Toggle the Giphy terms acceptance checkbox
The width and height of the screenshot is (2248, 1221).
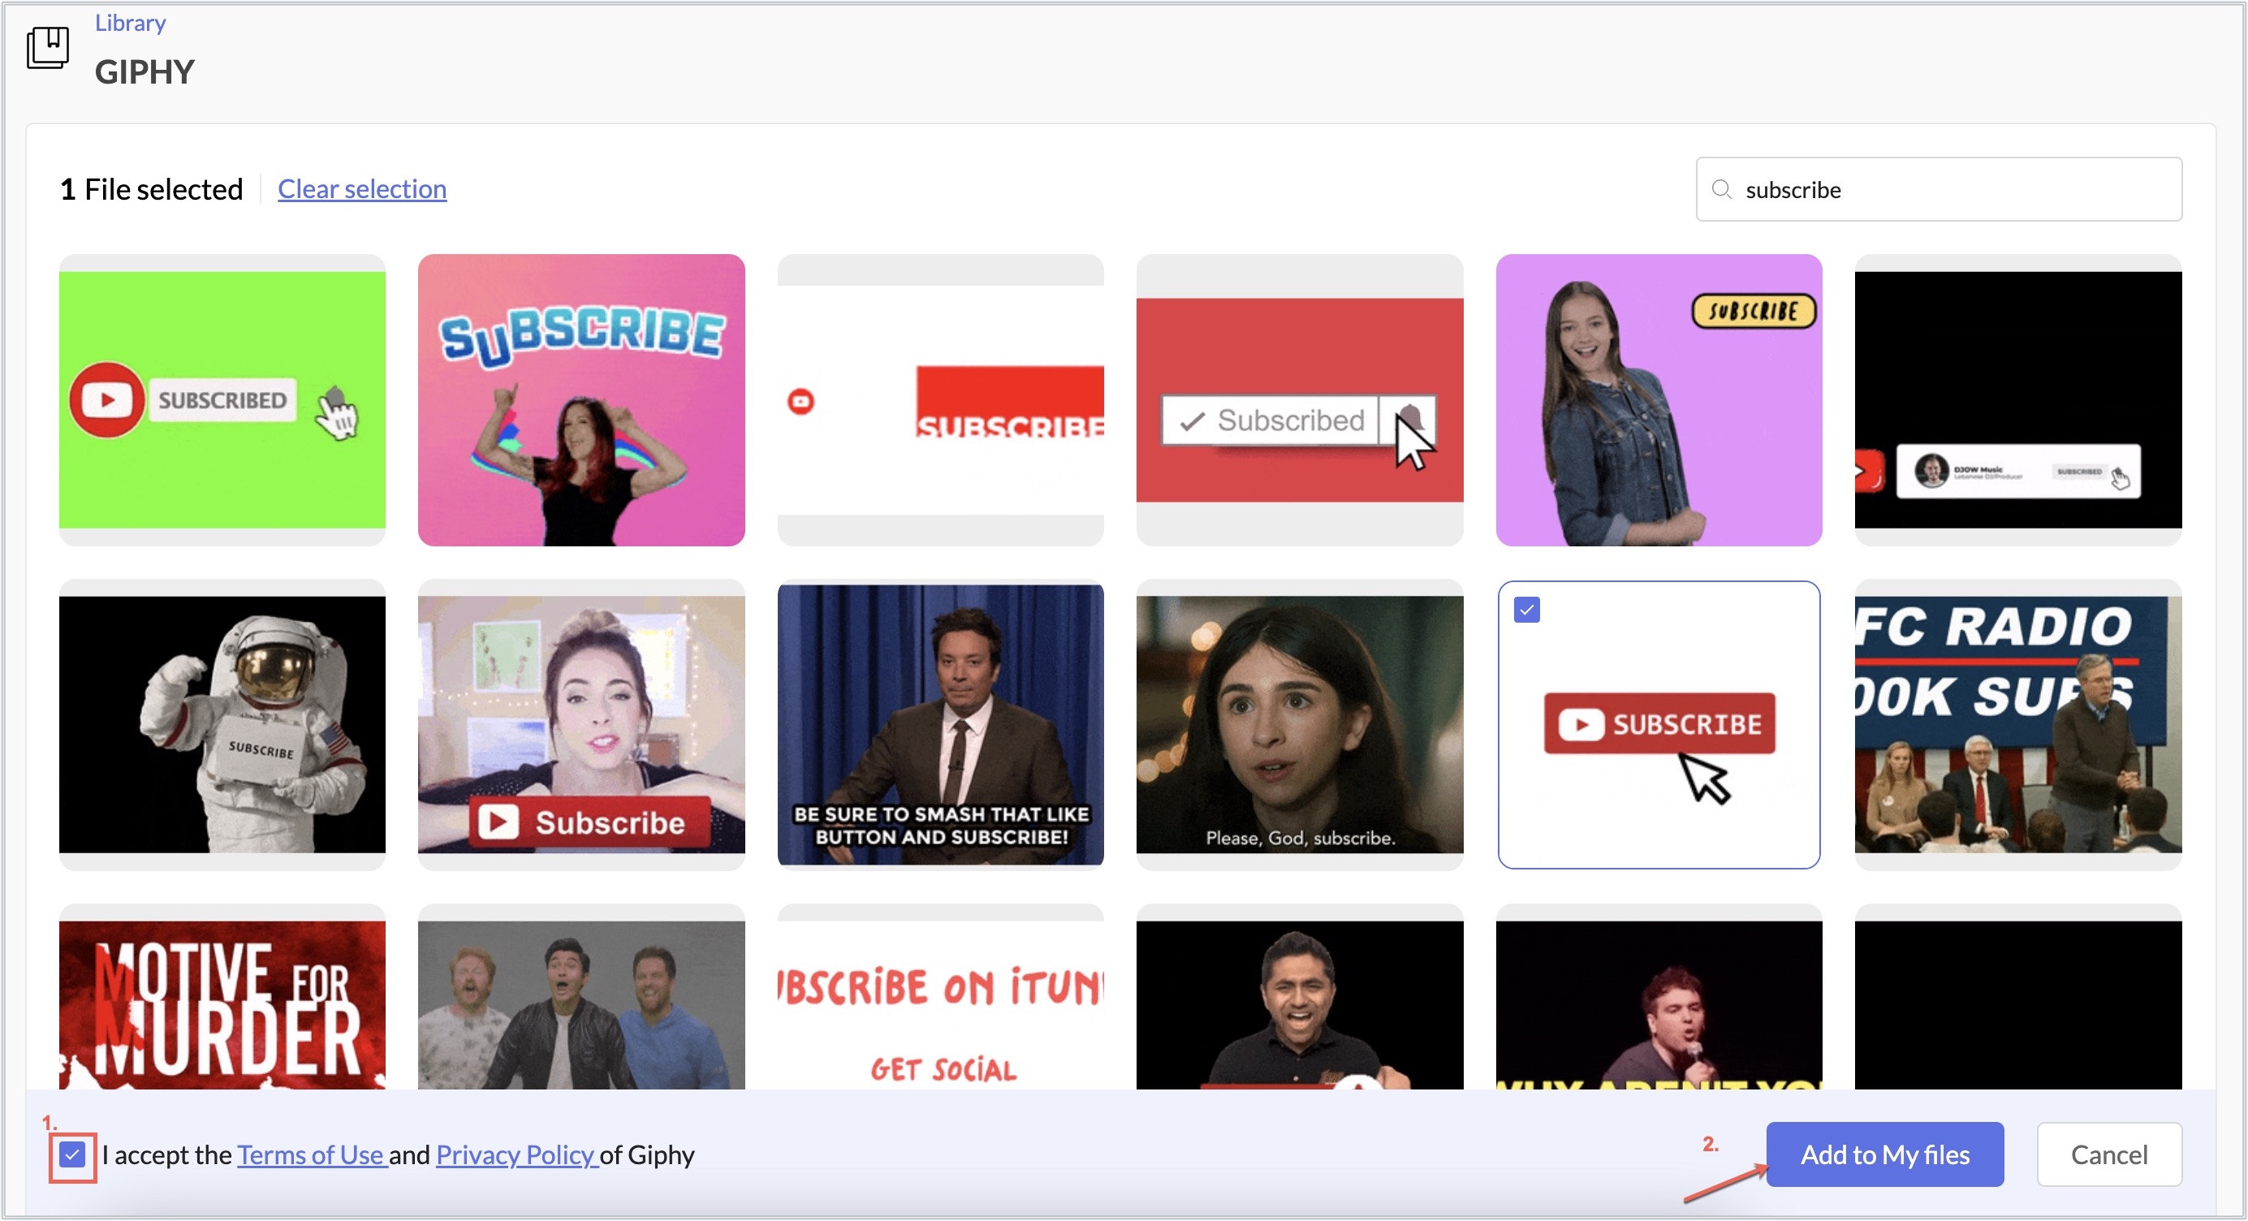72,1154
